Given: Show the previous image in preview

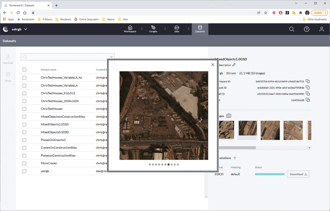Looking at the screenshot, I should click(x=126, y=119).
